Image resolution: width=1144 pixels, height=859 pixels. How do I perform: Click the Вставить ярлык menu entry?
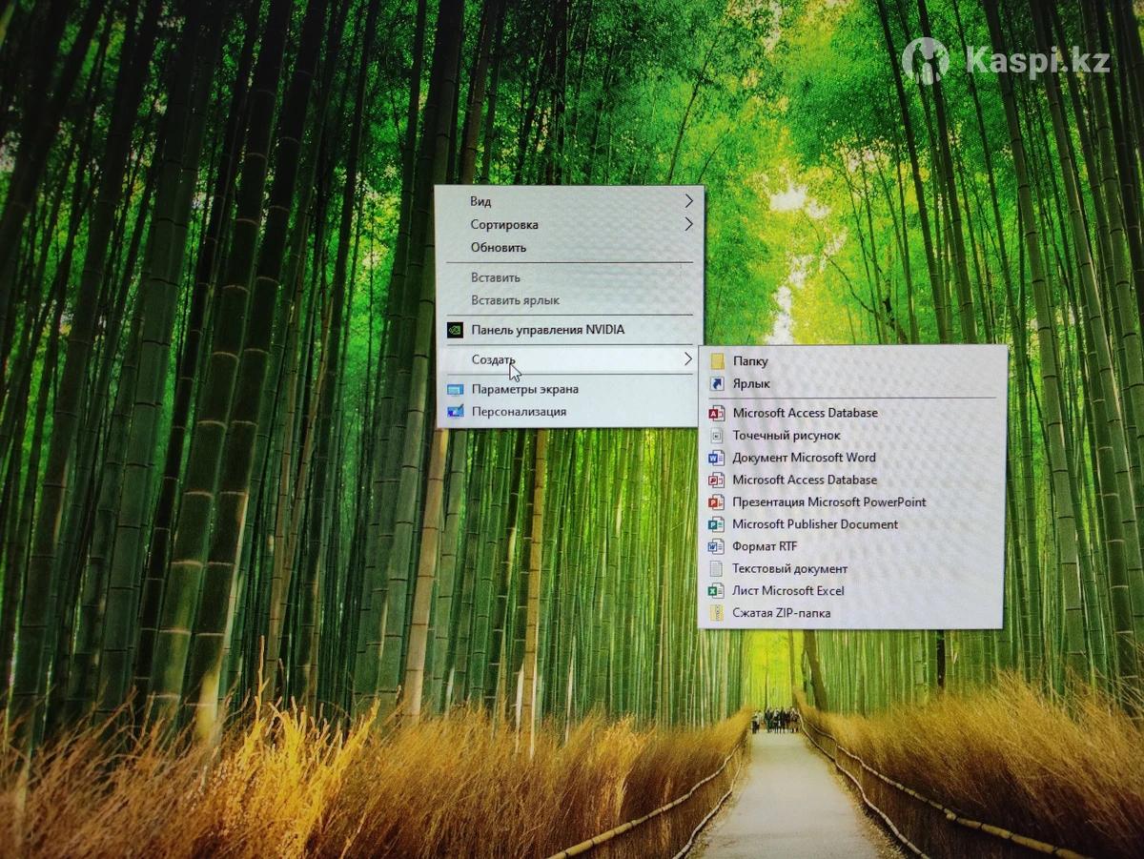pos(515,300)
